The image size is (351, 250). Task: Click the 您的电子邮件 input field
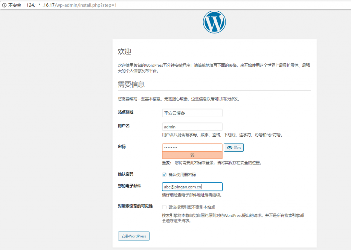click(x=192, y=187)
